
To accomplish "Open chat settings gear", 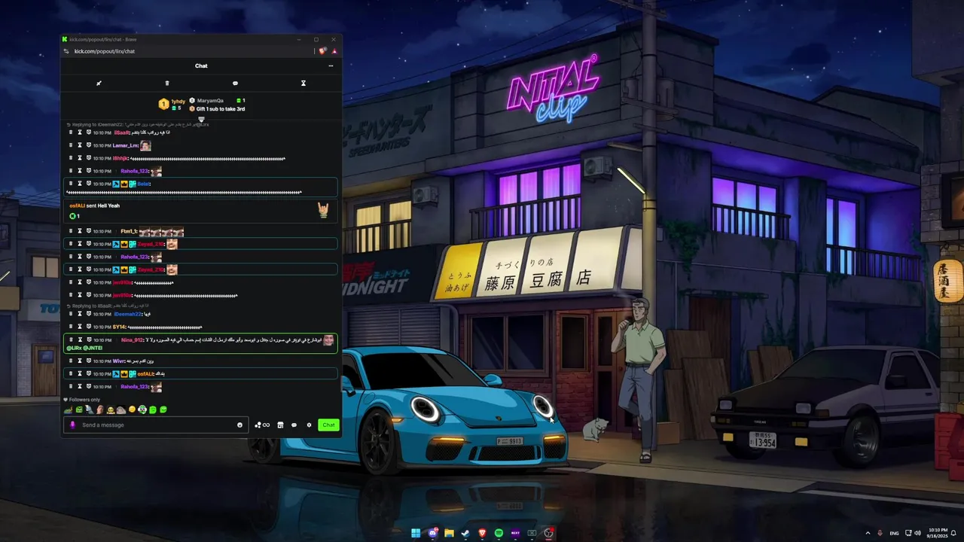I will [x=309, y=425].
